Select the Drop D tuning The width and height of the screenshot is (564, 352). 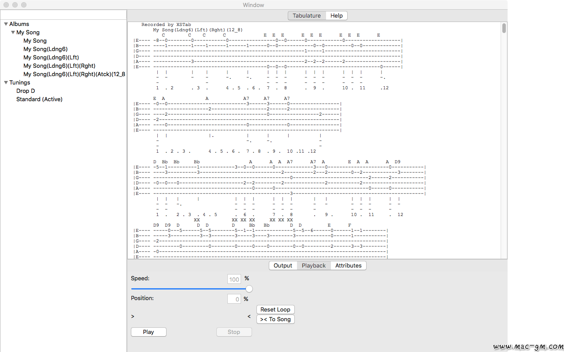coord(26,91)
